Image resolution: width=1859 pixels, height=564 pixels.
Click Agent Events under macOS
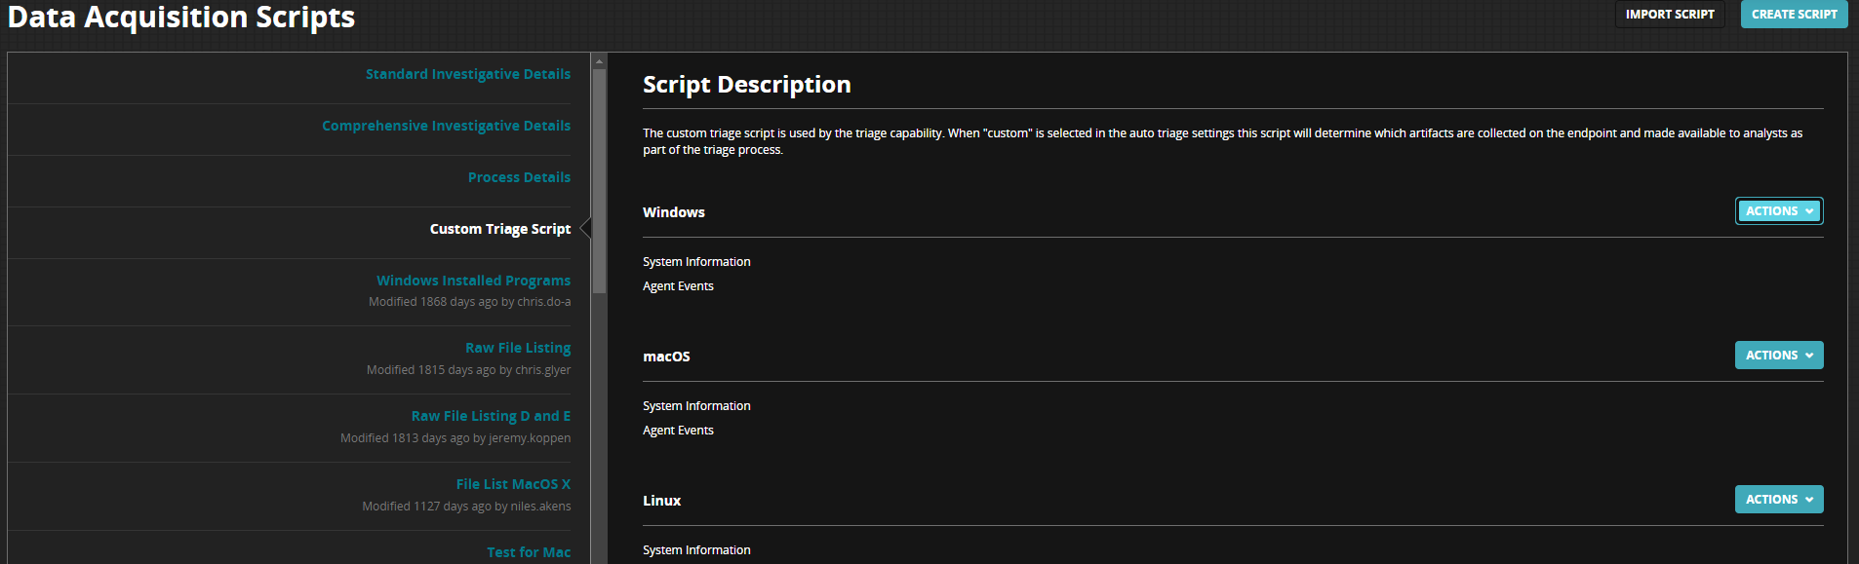pyautogui.click(x=678, y=431)
